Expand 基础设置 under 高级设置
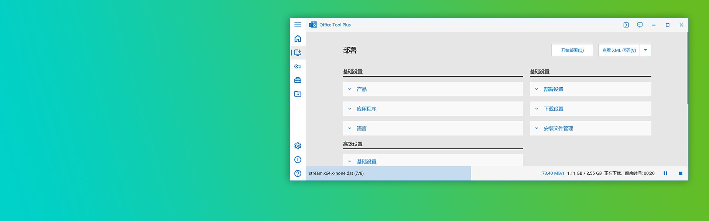 pyautogui.click(x=433, y=161)
